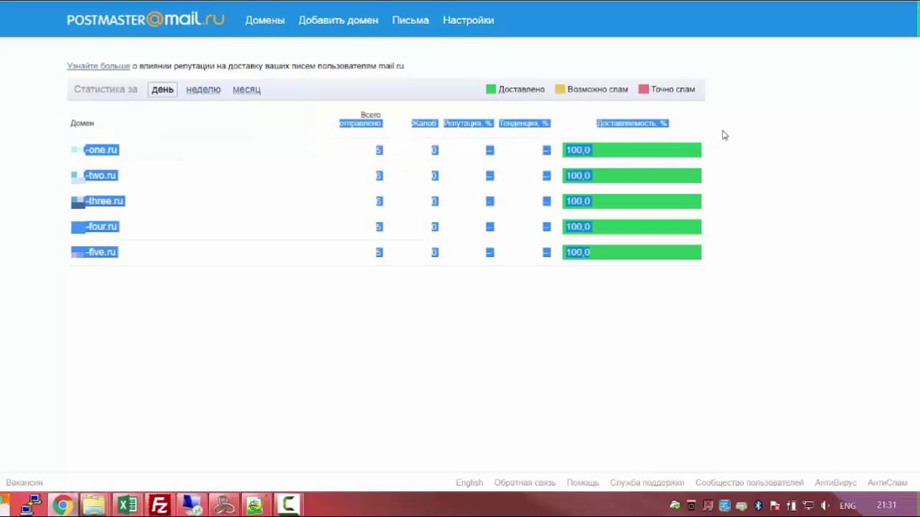Open the Camtasia taskbar icon
The width and height of the screenshot is (920, 517).
click(x=288, y=505)
